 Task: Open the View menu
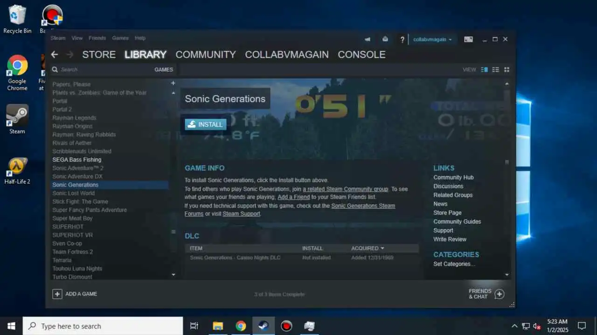tap(77, 38)
